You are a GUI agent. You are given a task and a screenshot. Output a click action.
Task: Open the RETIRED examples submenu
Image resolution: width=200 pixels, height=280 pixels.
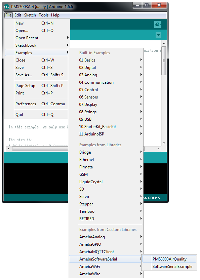click(x=106, y=219)
